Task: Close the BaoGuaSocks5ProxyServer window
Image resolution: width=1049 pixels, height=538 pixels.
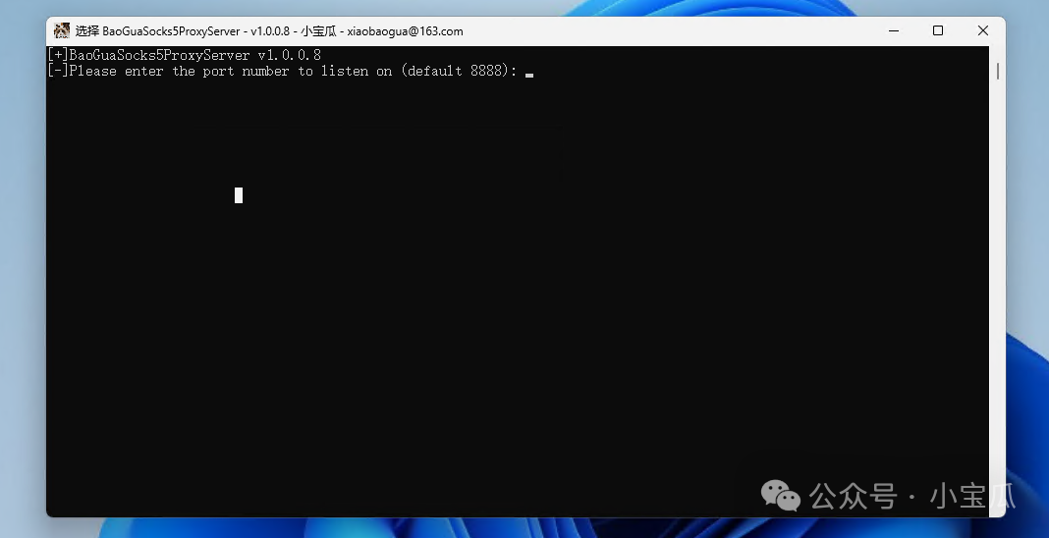Action: (x=983, y=31)
